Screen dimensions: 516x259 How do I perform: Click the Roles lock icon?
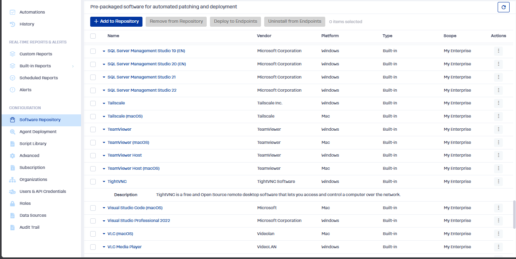click(x=12, y=203)
